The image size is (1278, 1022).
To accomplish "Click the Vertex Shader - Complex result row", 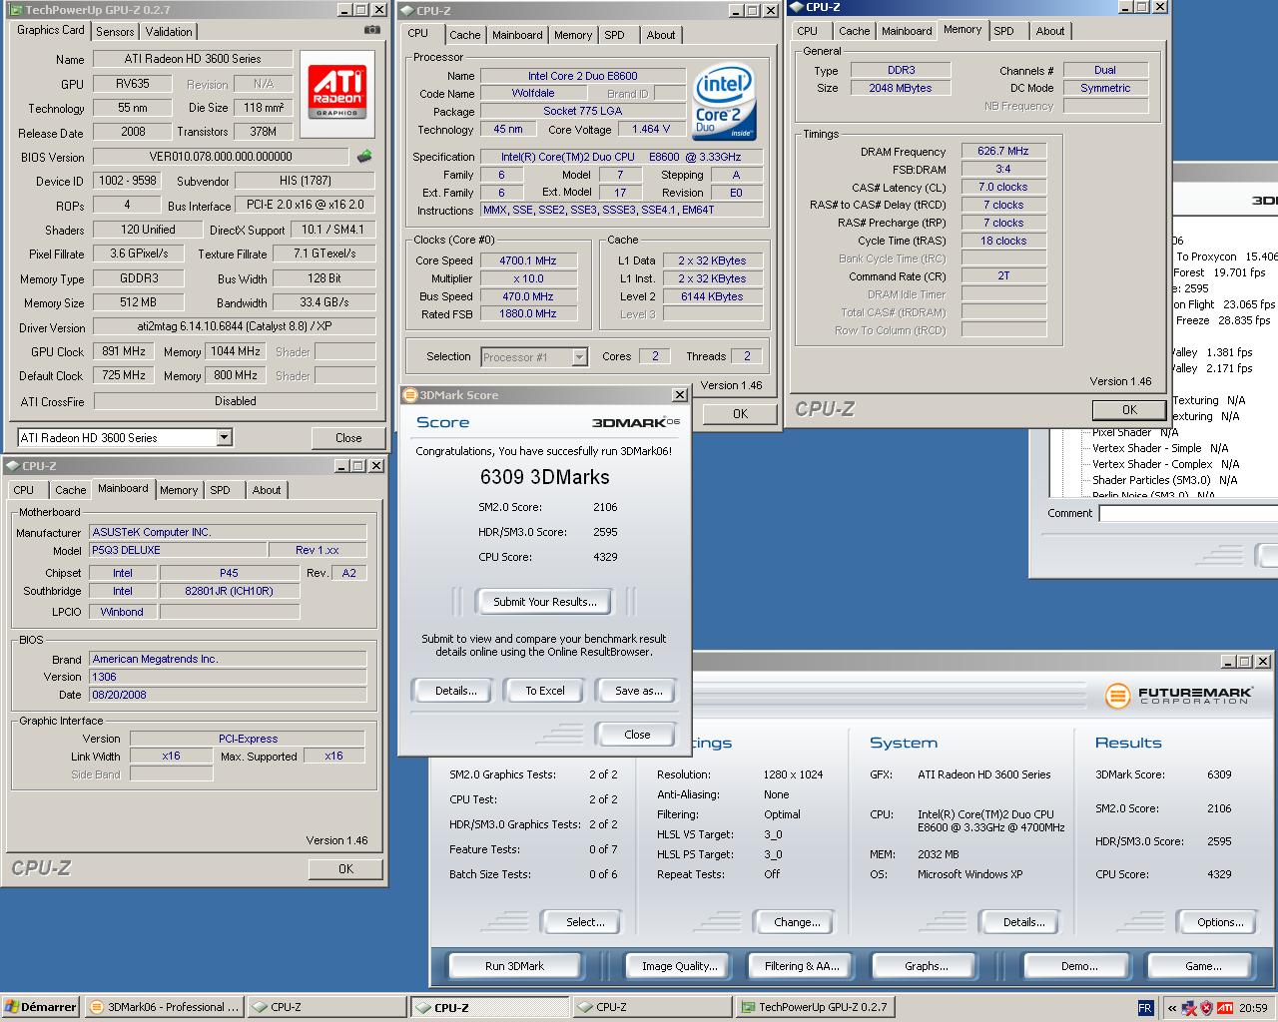I will pos(1165,464).
